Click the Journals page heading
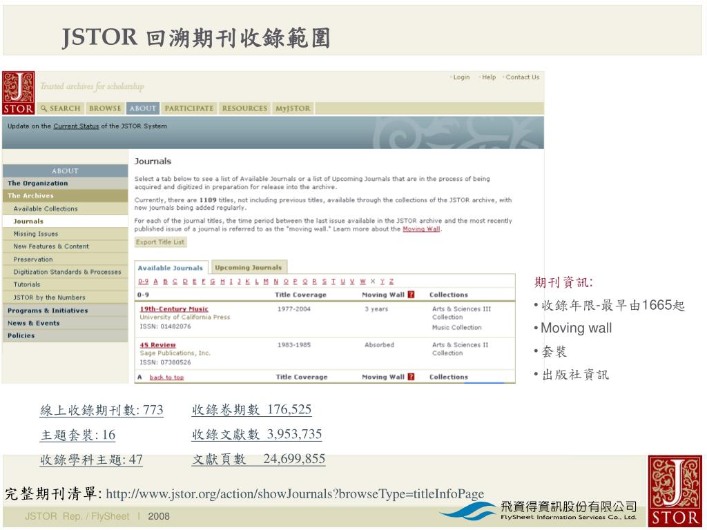 (x=153, y=161)
